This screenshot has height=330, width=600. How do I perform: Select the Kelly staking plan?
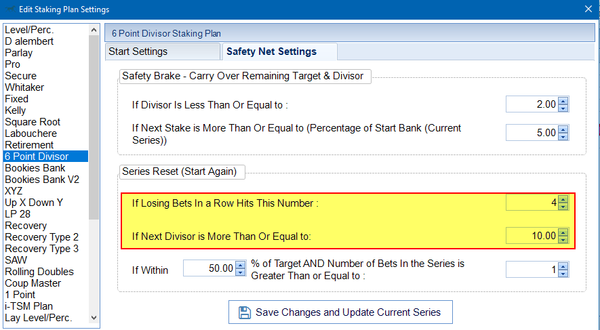pyautogui.click(x=16, y=110)
